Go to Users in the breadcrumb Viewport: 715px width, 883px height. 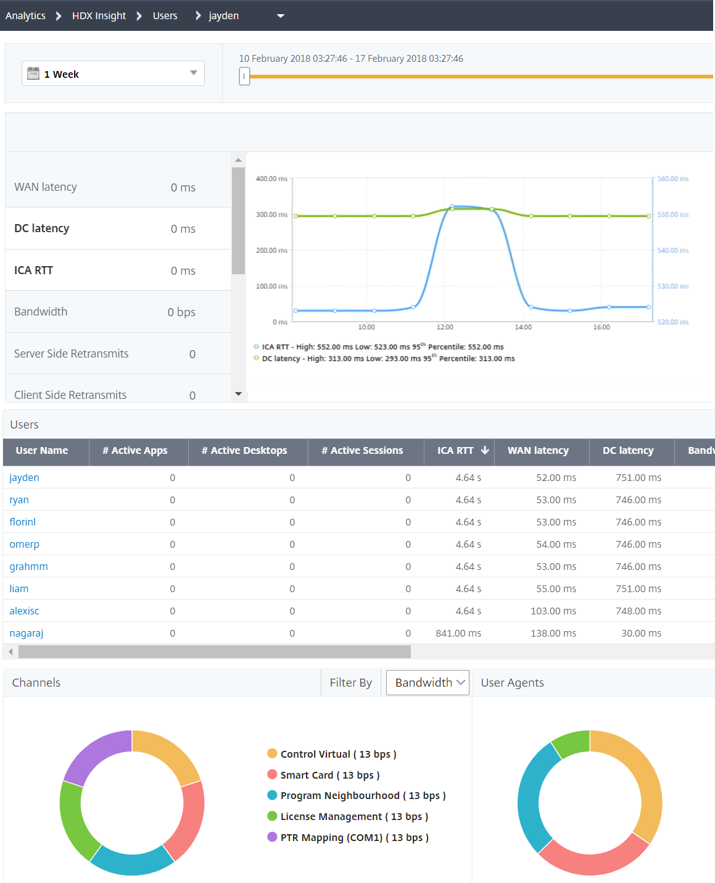coord(165,15)
